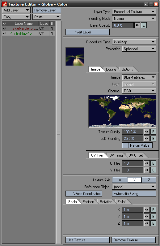Click the Remove Texture button
160x246 pixels.
click(133, 240)
